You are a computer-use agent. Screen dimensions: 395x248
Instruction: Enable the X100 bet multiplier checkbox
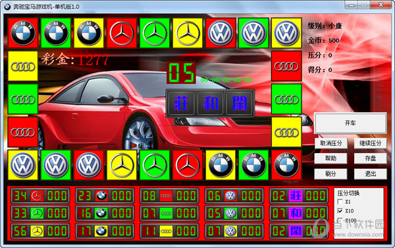point(340,220)
